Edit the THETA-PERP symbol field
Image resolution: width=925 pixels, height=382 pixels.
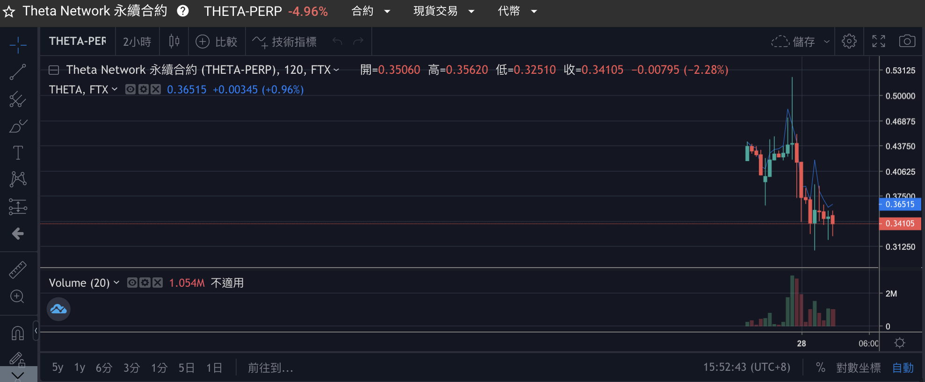click(x=78, y=41)
